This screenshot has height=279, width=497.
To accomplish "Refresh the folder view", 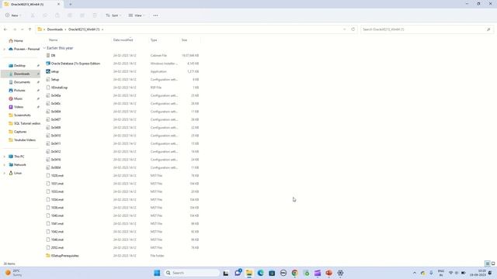I will tap(353, 29).
